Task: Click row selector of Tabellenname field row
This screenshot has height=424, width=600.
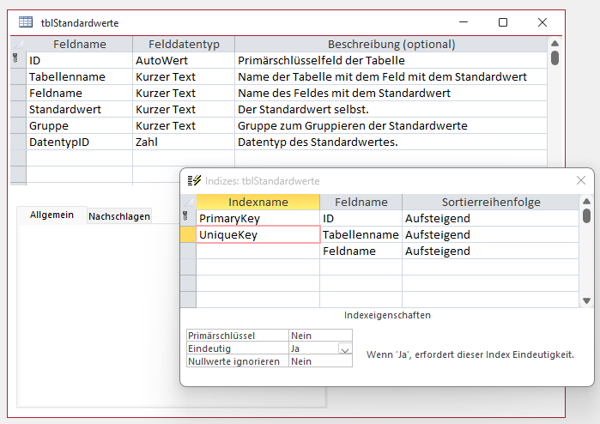Action: pyautogui.click(x=18, y=77)
